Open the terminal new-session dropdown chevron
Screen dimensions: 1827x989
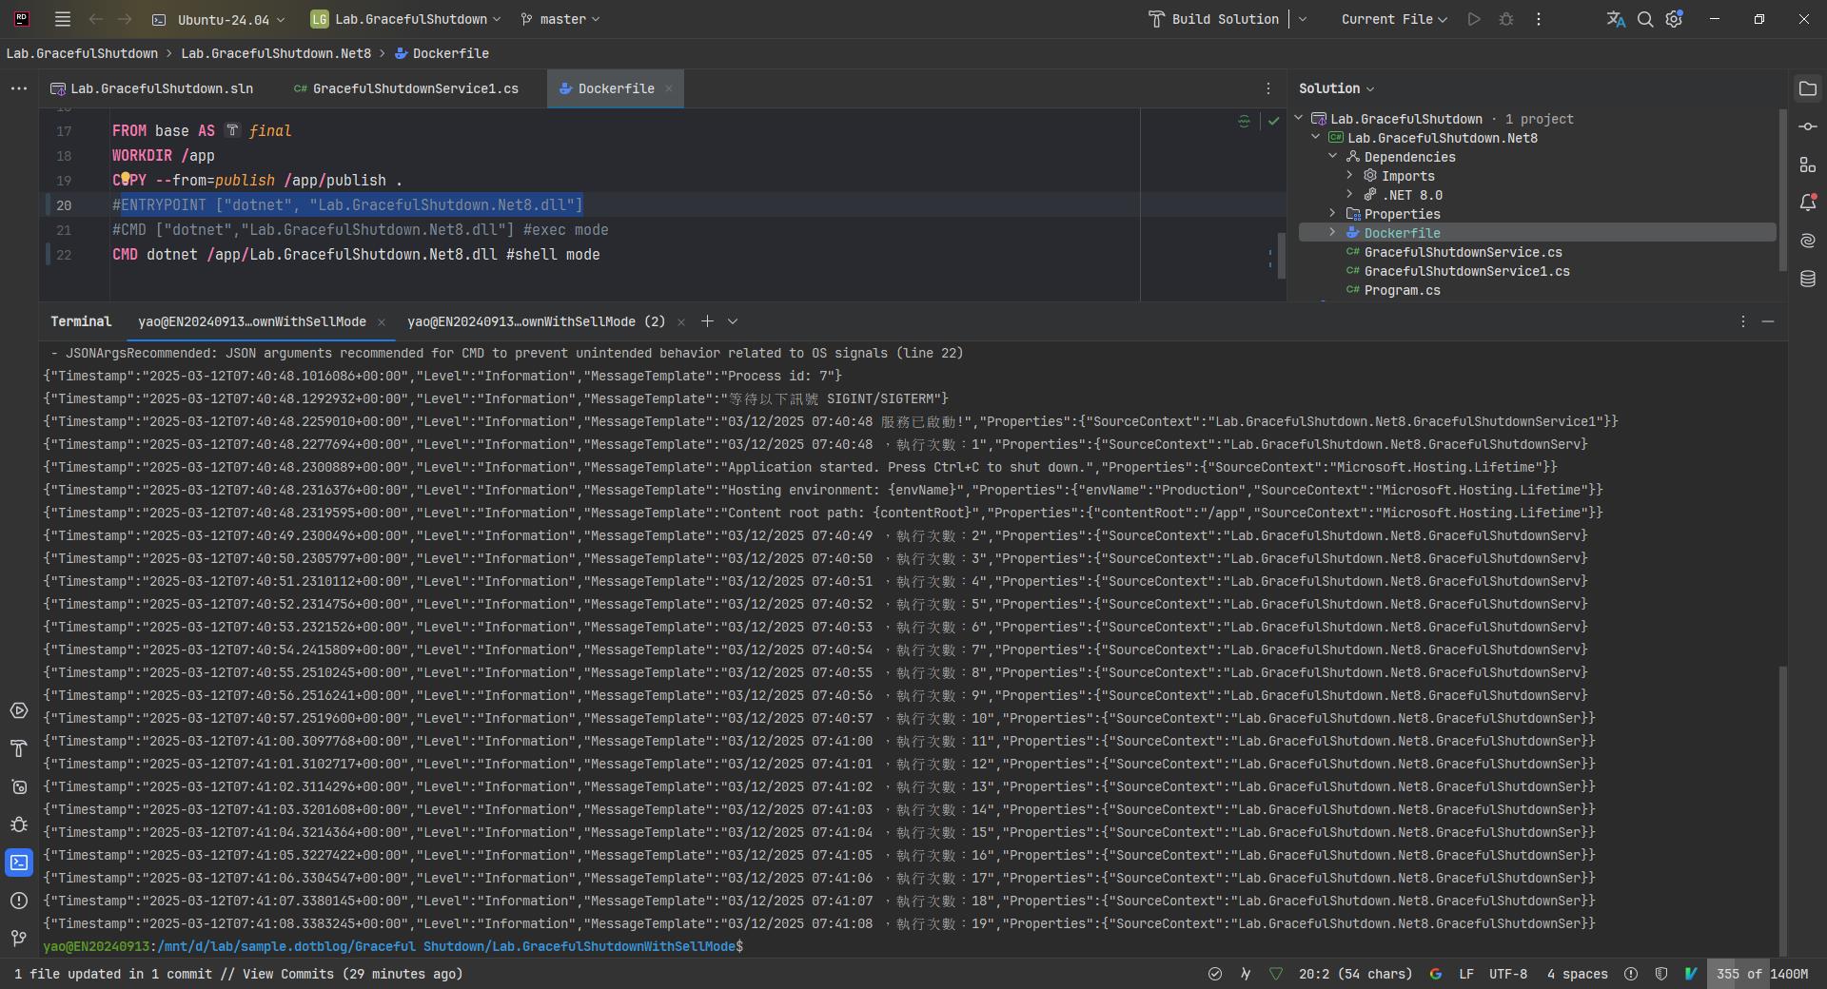coord(733,321)
